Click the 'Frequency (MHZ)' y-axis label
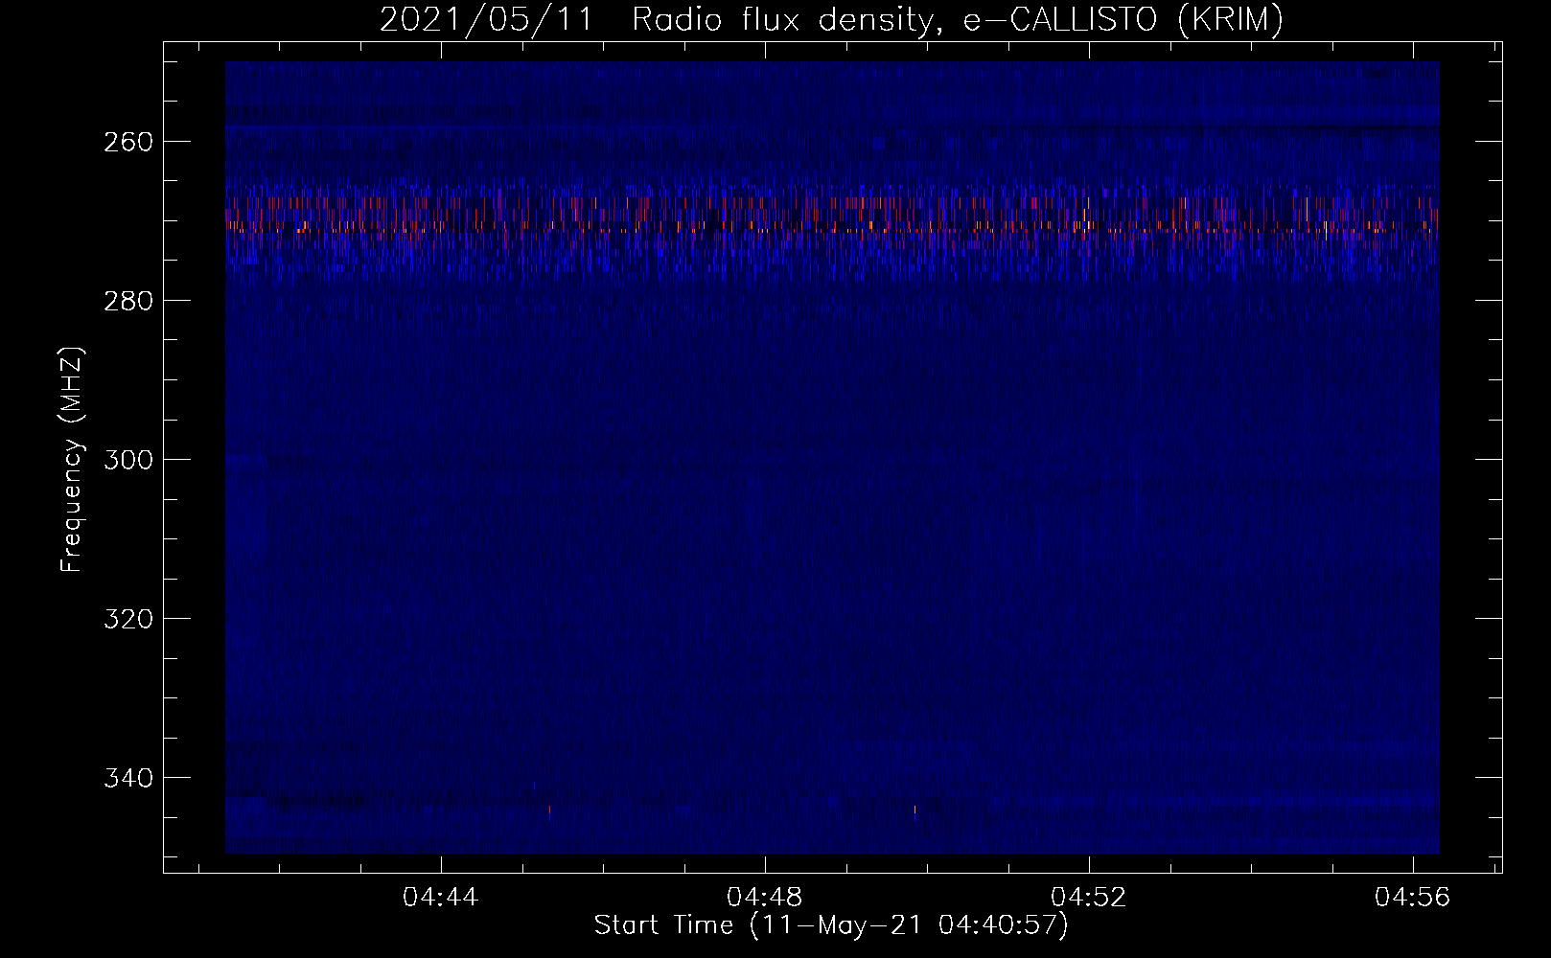Image resolution: width=1551 pixels, height=958 pixels. pos(72,459)
